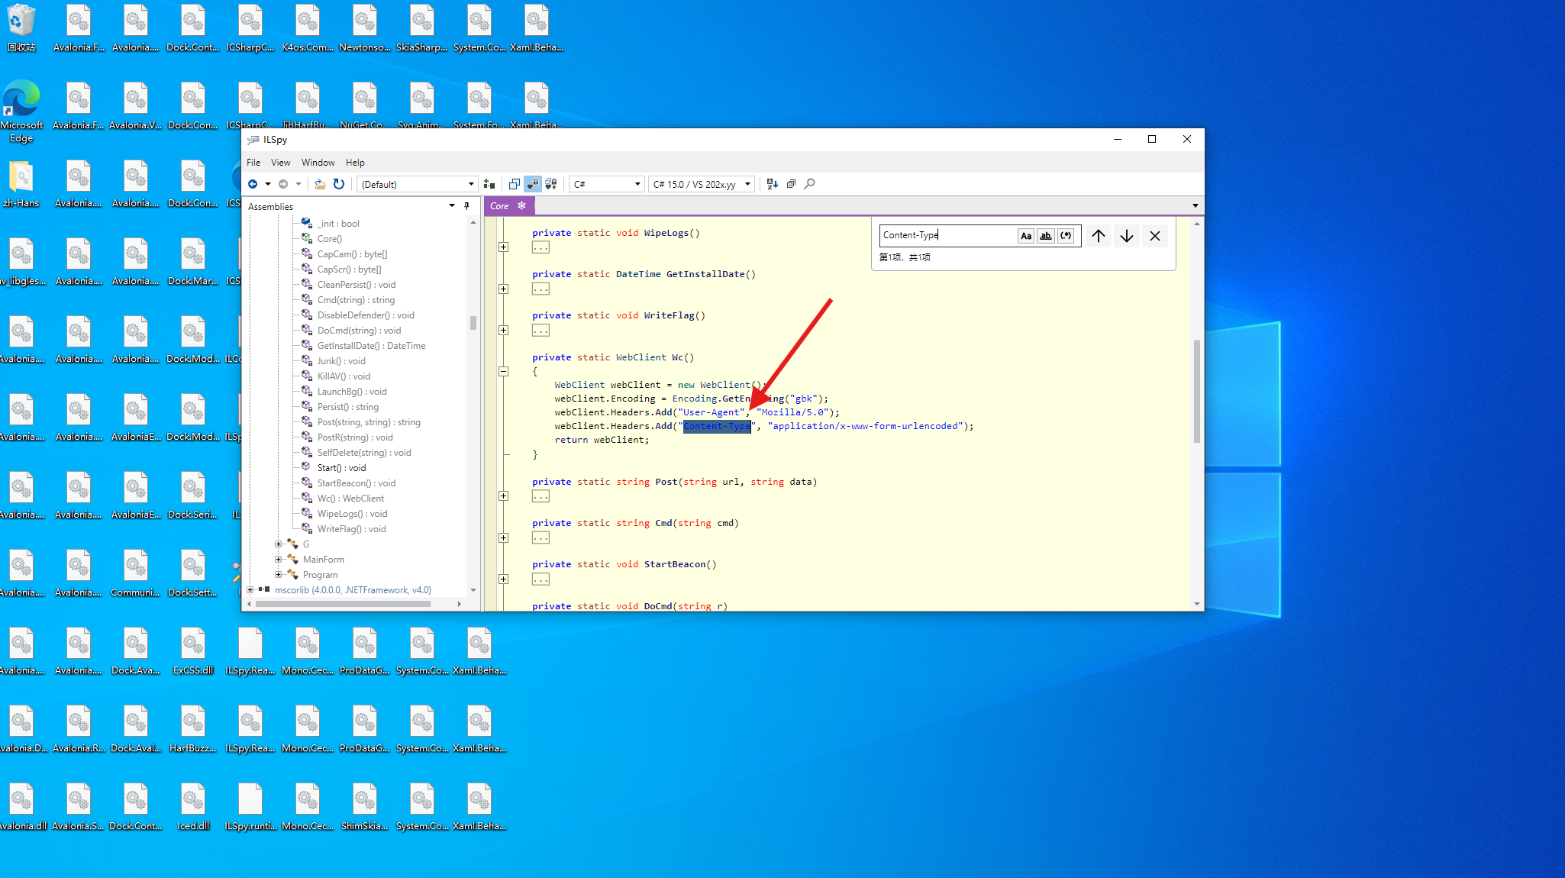This screenshot has height=878, width=1565.
Task: Click the Open assembly folder icon
Action: [x=320, y=184]
